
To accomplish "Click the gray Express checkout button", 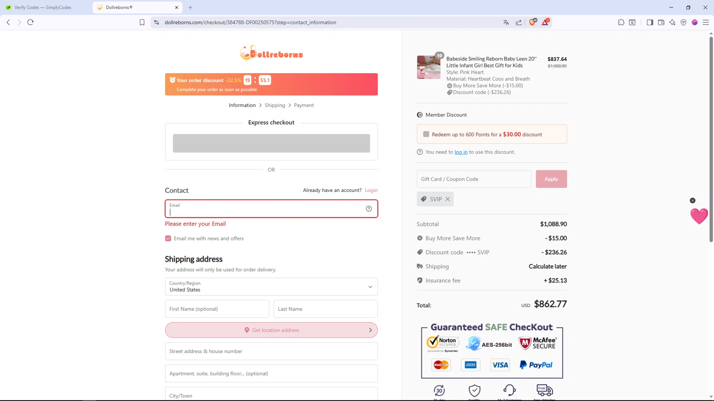I will click(x=271, y=143).
